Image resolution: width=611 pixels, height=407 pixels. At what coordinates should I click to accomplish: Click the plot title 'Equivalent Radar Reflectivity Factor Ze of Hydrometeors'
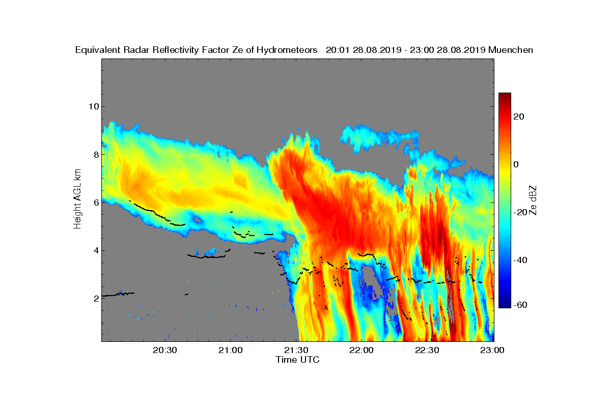coord(197,50)
